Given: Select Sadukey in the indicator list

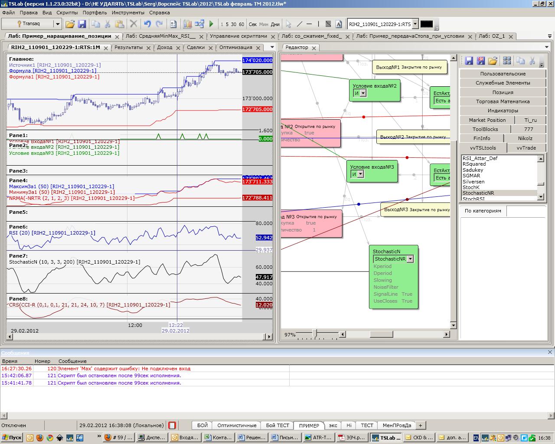Looking at the screenshot, I should (x=473, y=170).
